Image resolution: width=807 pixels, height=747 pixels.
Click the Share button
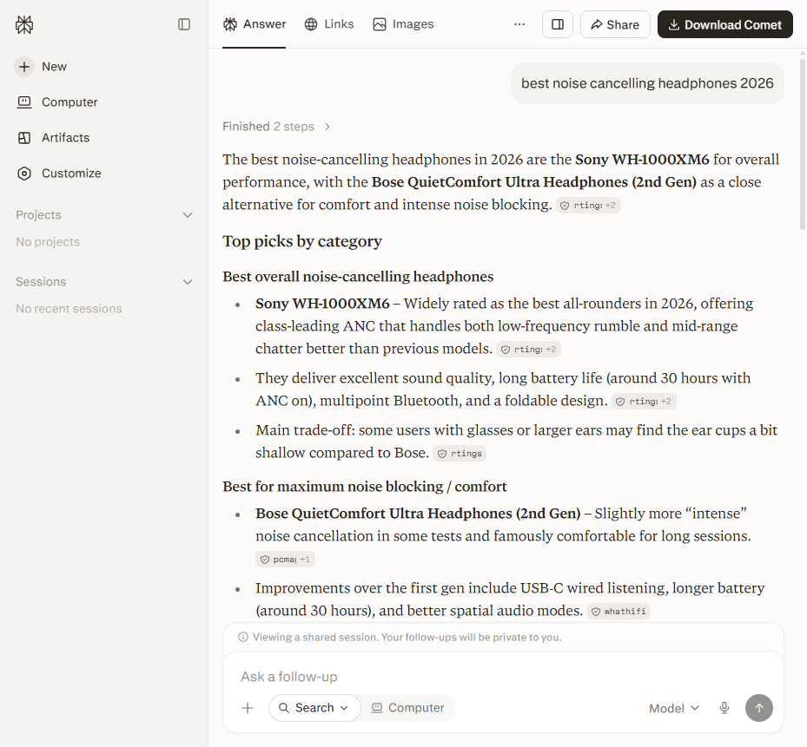(x=615, y=24)
